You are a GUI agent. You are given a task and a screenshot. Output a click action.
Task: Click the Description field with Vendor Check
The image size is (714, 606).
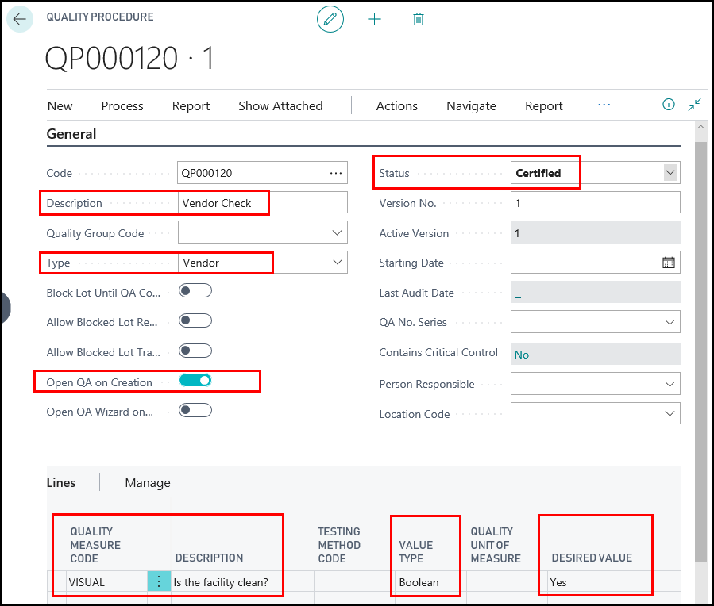pos(262,203)
